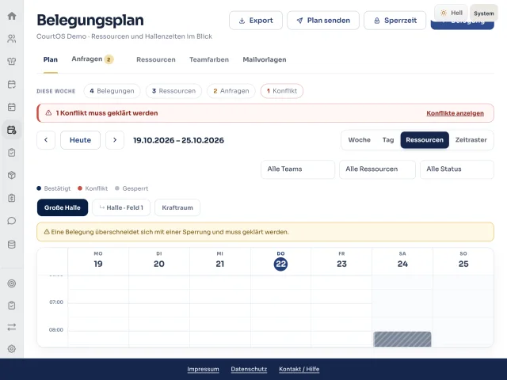Open the Anfragen tab
The width and height of the screenshot is (507, 380).
pyautogui.click(x=93, y=59)
